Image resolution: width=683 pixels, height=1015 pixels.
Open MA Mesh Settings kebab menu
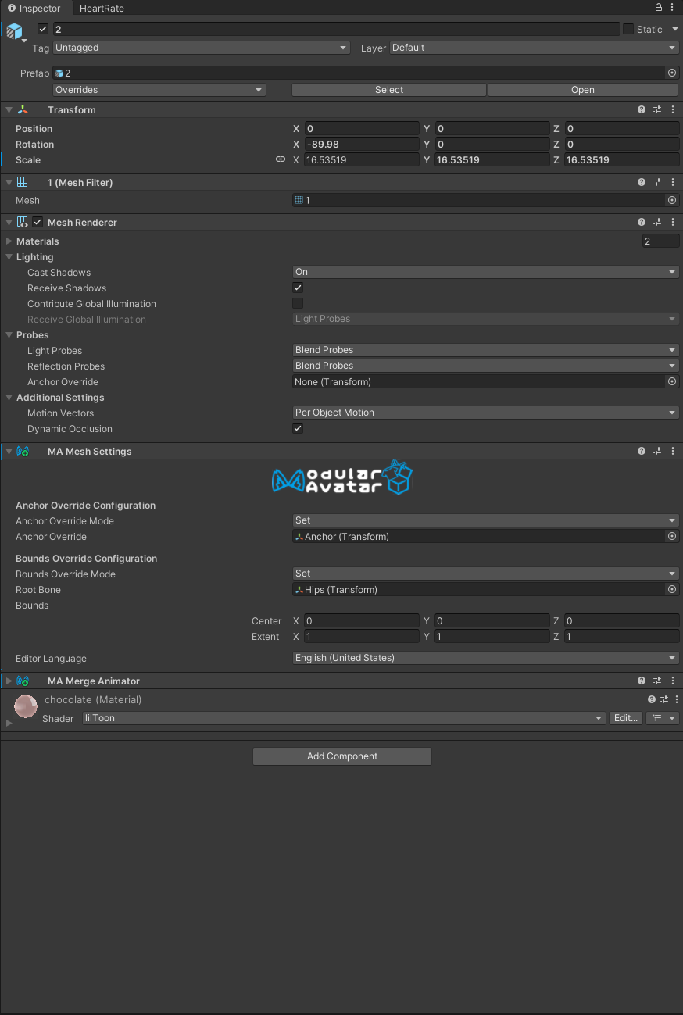point(673,451)
